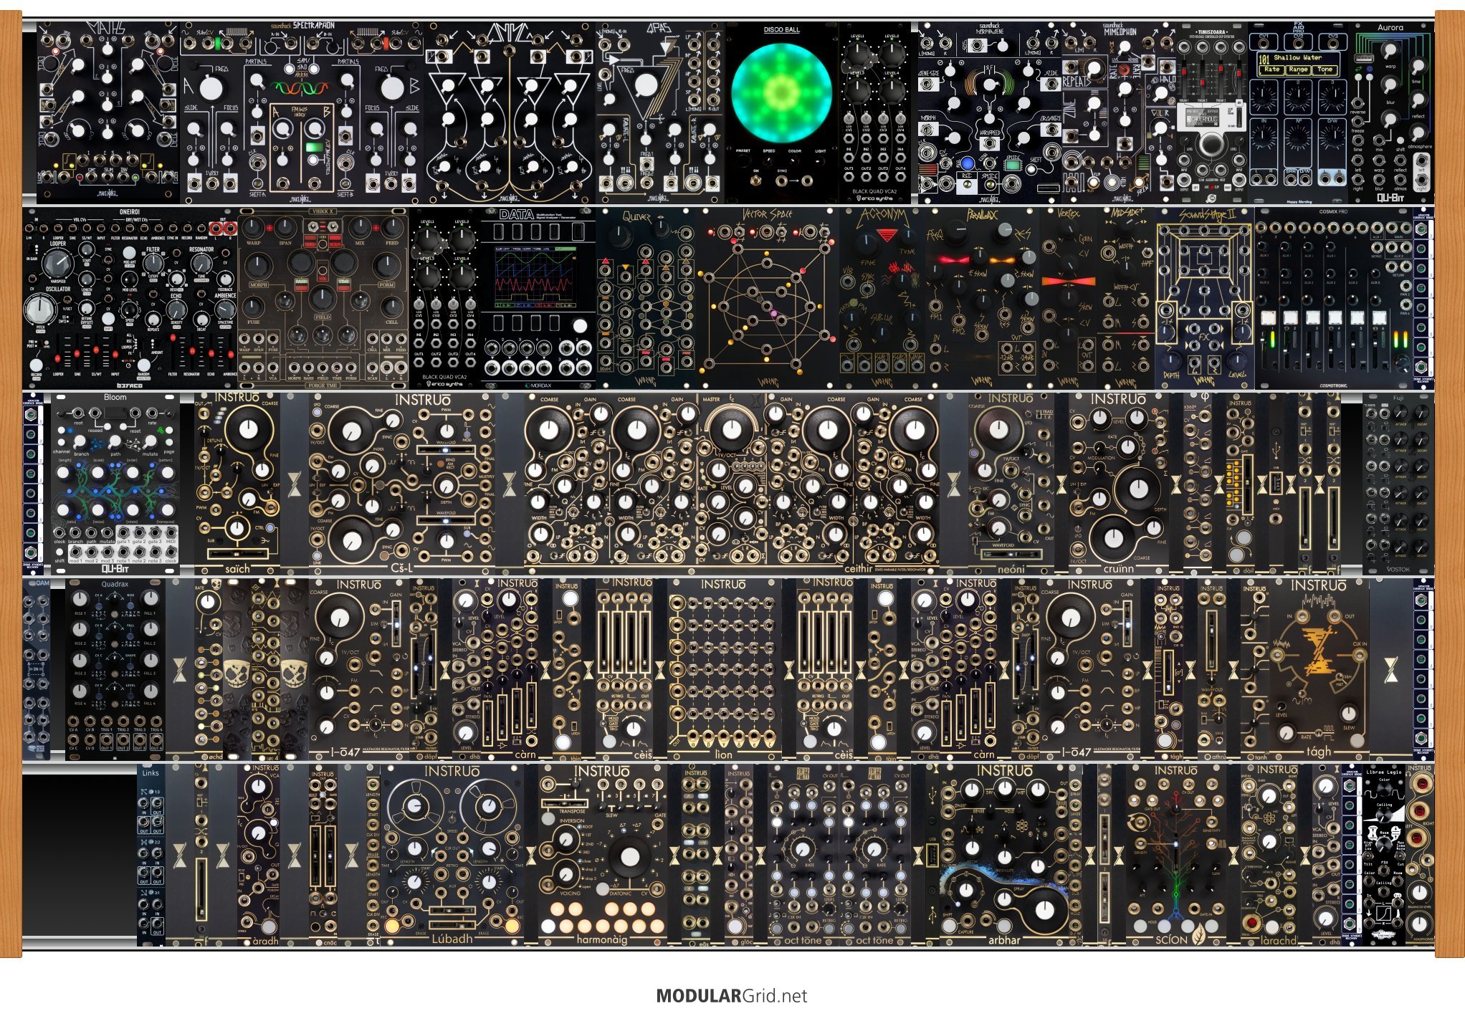Open the MODULARGrid.net link
Viewport: 1465px width, 1011px height.
tap(732, 995)
